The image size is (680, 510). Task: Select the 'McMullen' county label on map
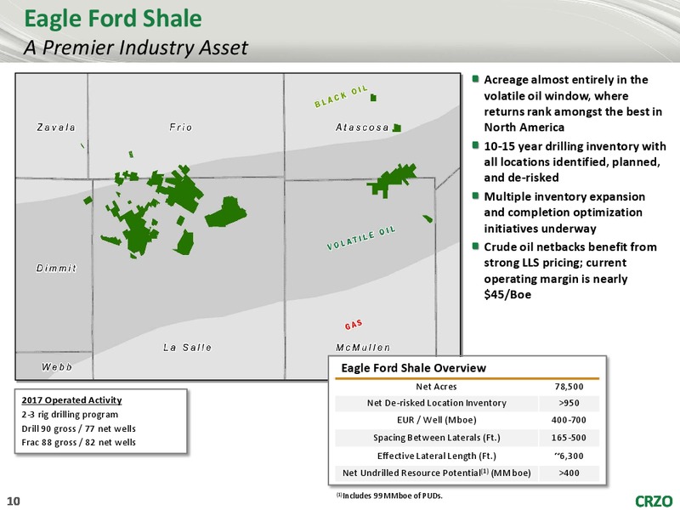click(x=363, y=348)
